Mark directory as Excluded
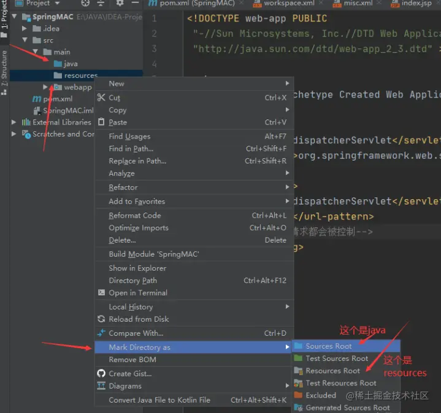The image size is (441, 413). 346,396
